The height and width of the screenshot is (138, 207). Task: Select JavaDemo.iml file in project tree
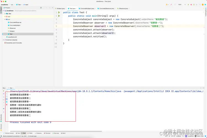pos(12,37)
